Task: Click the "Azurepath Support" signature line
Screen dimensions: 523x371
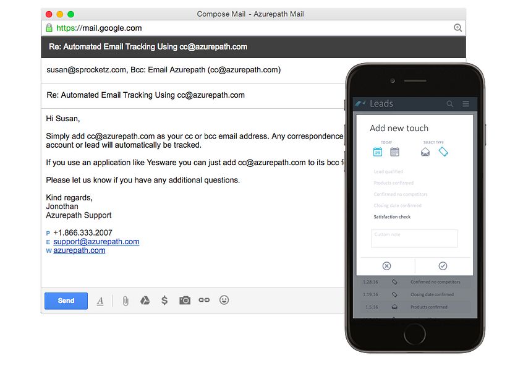Action: coord(79,215)
